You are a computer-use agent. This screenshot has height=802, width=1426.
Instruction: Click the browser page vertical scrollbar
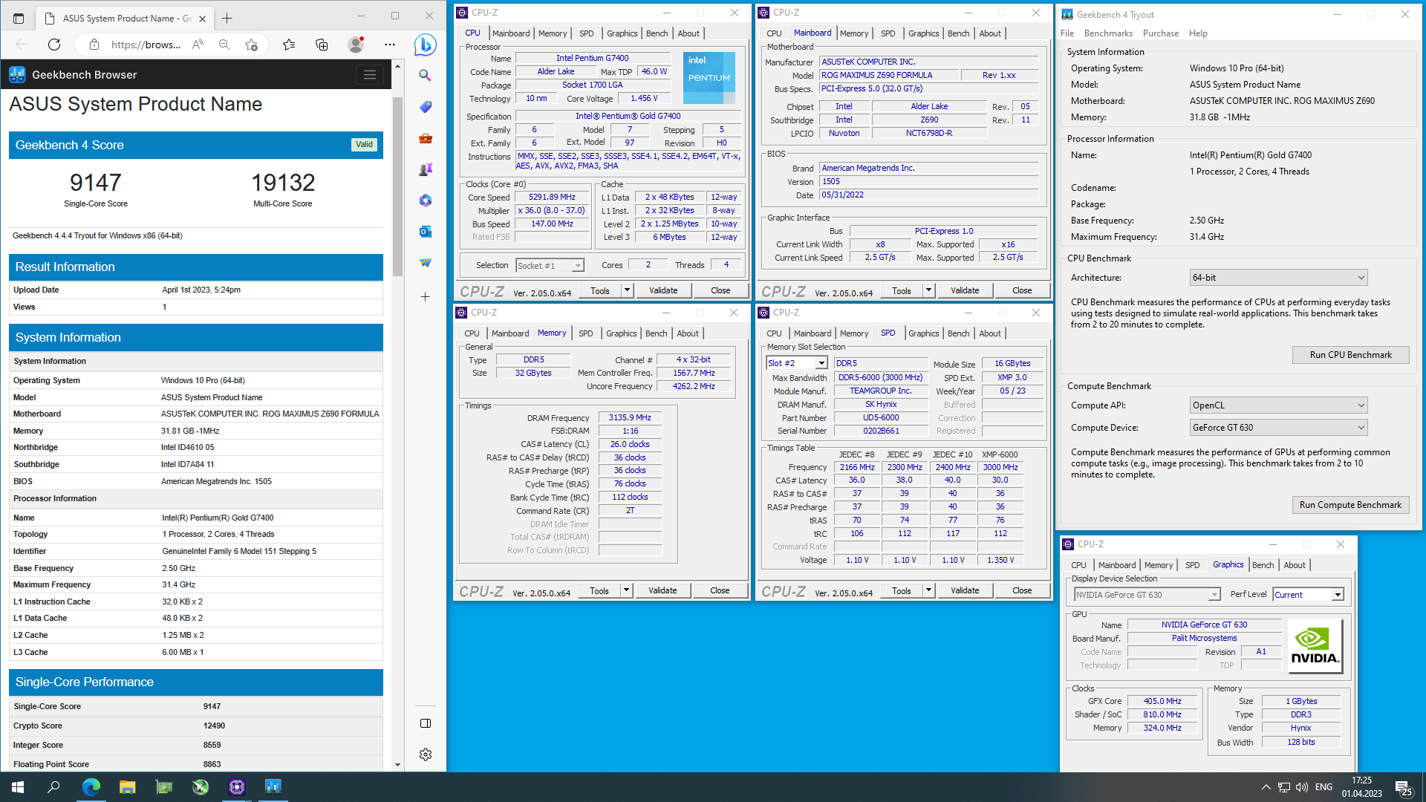[x=397, y=186]
